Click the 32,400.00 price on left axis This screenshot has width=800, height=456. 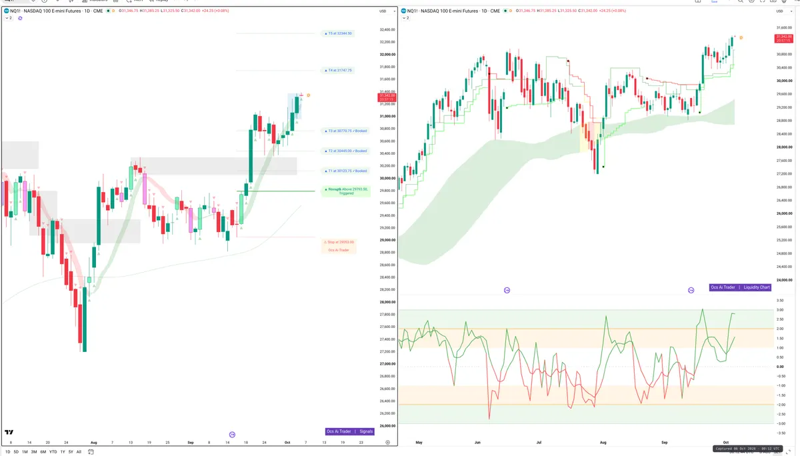(387, 30)
